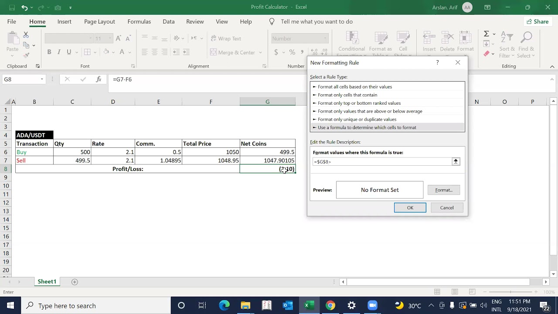Image resolution: width=558 pixels, height=314 pixels.
Task: Click the Alignment group dialog launcher
Action: pyautogui.click(x=265, y=66)
